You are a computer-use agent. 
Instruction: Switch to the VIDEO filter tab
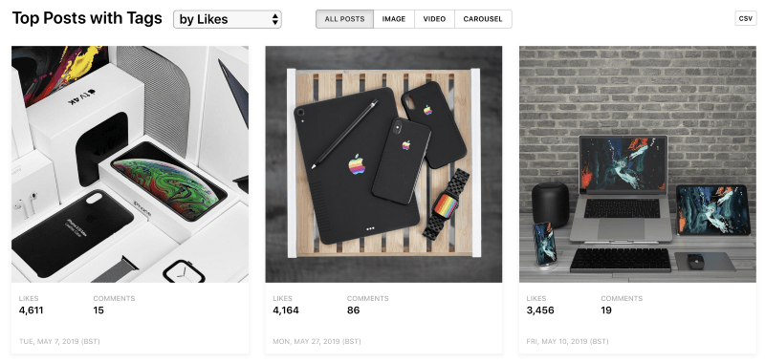coord(434,19)
